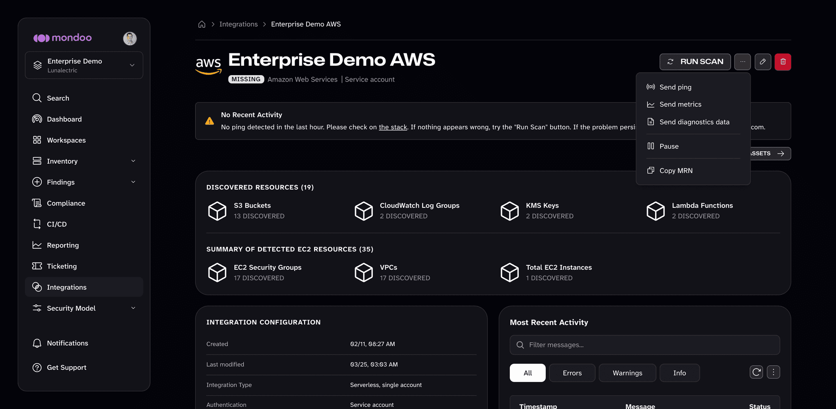
Task: Choose Pause in the actions menu
Action: click(693, 146)
